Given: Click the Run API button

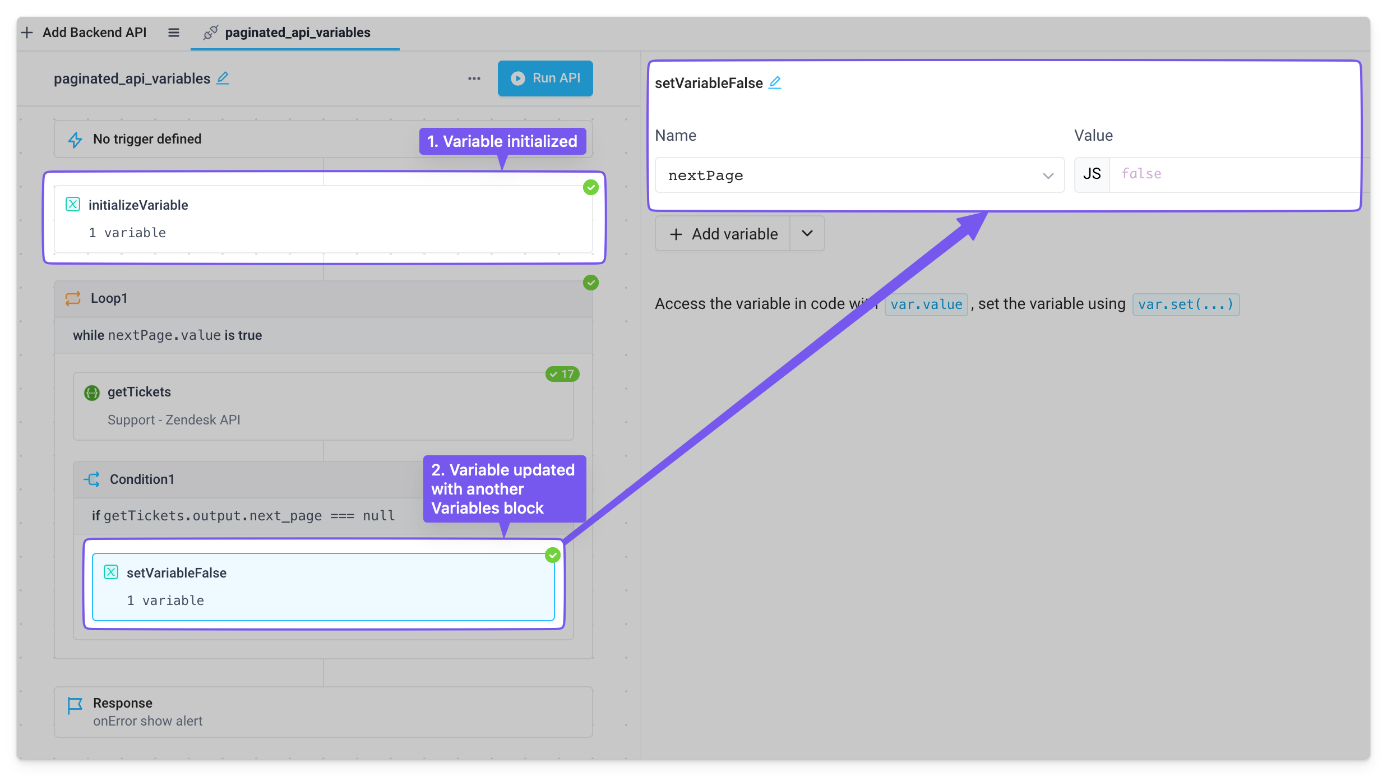Looking at the screenshot, I should pos(544,78).
